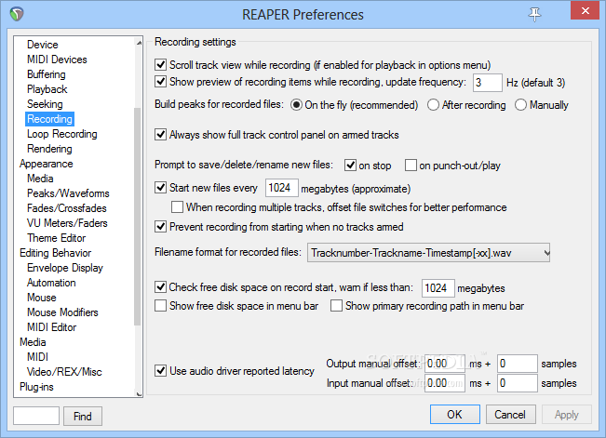Screen dimensions: 606x438
Task: Open the Automation settings page
Action: tap(51, 283)
